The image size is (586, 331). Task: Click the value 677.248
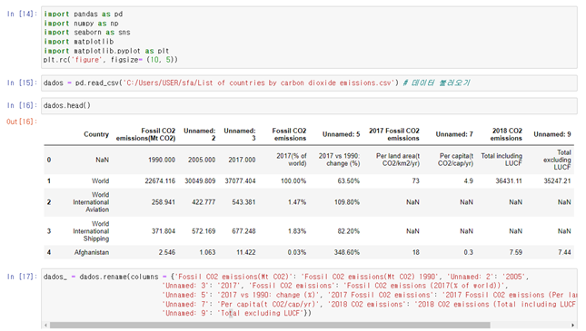243,231
